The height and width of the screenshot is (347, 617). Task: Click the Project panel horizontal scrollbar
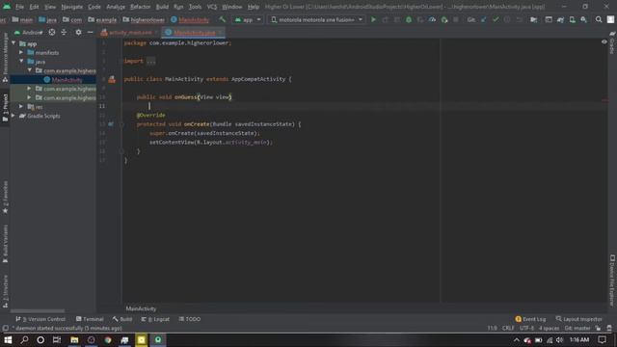tap(38, 310)
